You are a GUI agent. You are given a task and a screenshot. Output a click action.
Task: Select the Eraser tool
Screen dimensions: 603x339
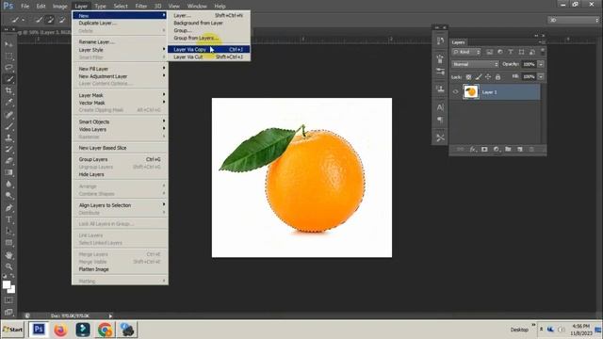click(x=8, y=161)
